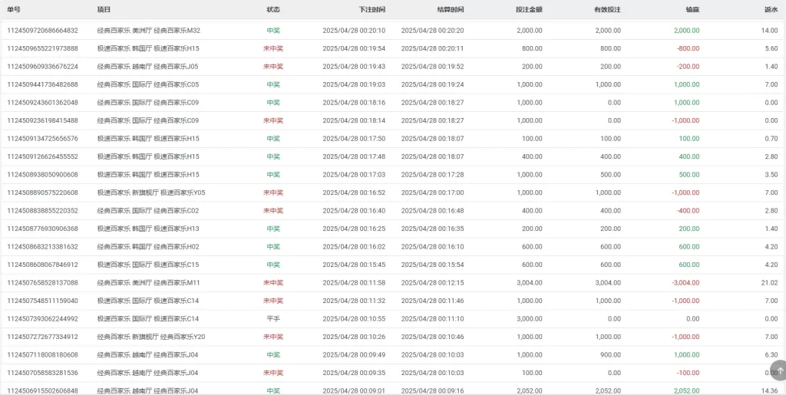Image resolution: width=786 pixels, height=395 pixels.
Task: Click the 返水 column header
Action: [771, 9]
